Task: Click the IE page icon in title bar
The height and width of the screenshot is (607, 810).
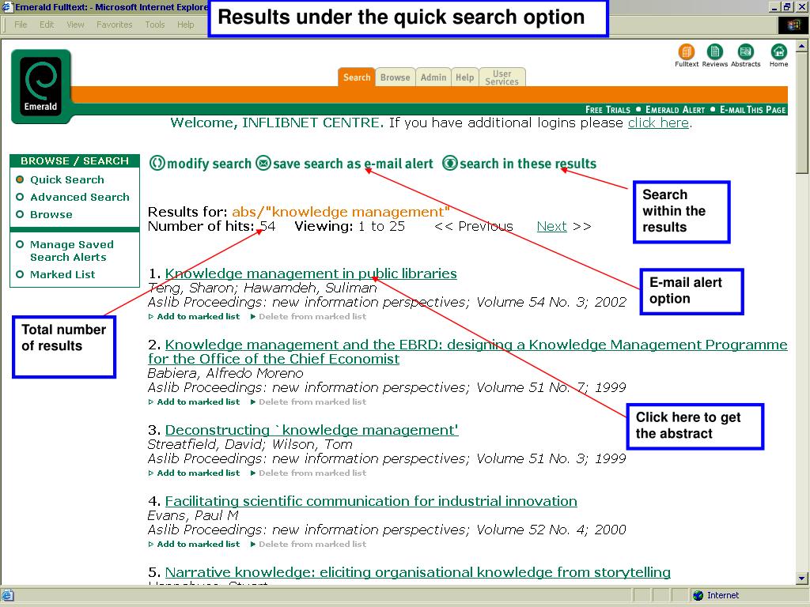Action: pos(6,6)
